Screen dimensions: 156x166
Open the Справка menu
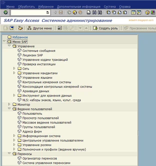click(x=125, y=7)
